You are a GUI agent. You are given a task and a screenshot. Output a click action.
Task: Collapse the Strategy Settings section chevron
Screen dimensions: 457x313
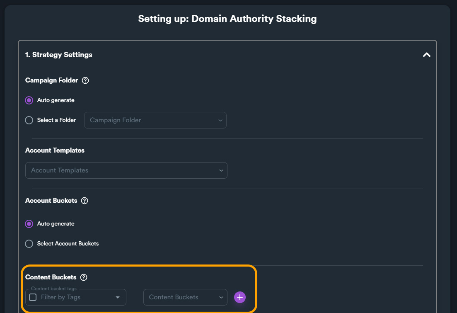[426, 55]
